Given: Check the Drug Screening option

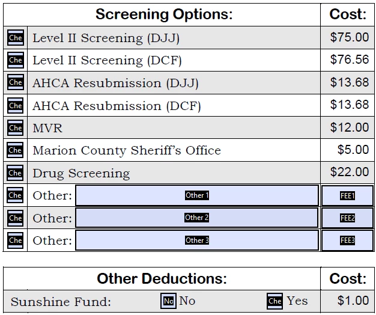Looking at the screenshot, I should click(x=15, y=173).
